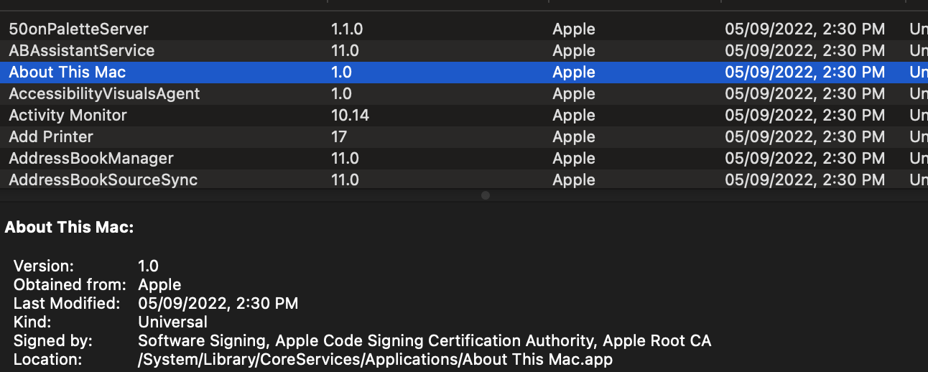Select the AddressBookManager entry
This screenshot has width=928, height=372.
(x=91, y=159)
